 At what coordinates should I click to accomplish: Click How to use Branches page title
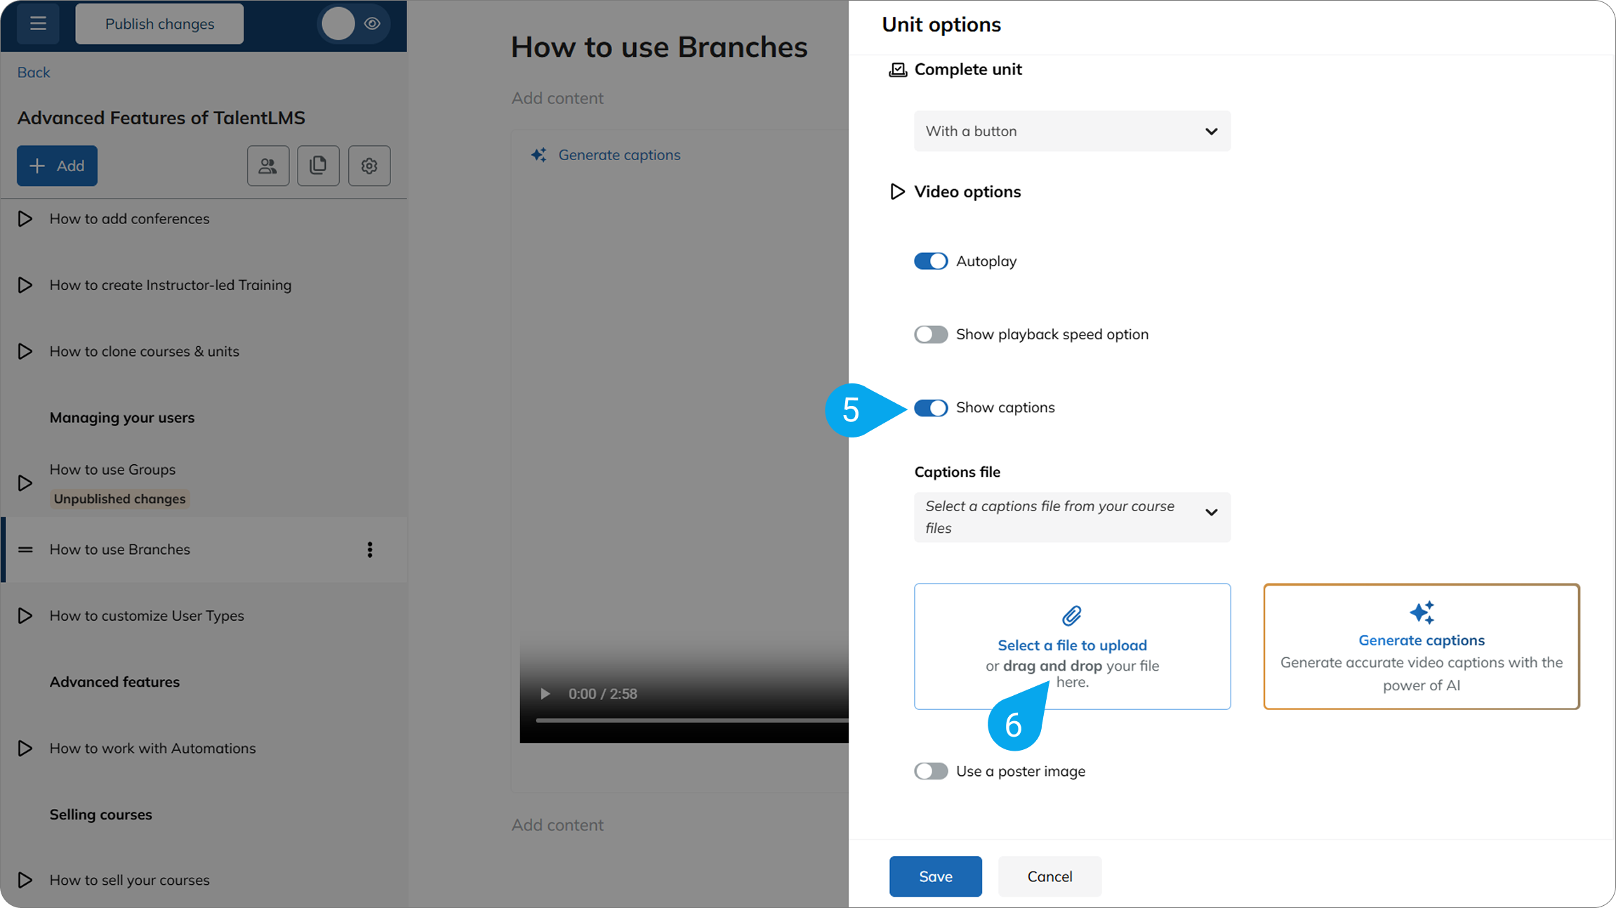point(659,47)
